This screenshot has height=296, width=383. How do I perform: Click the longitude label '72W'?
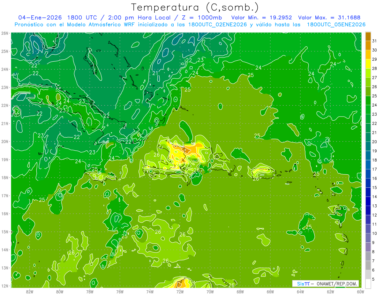coord(180,292)
